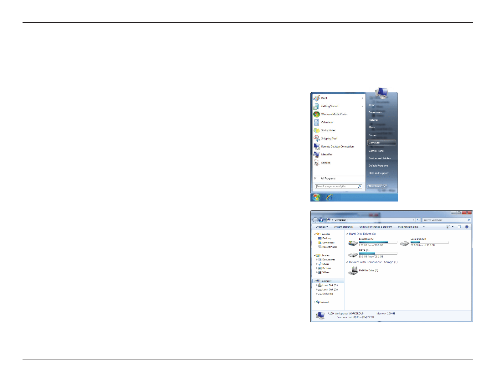The width and height of the screenshot is (496, 383).
Task: Open Documents from the Start menu's right column
Action: pyautogui.click(x=375, y=112)
